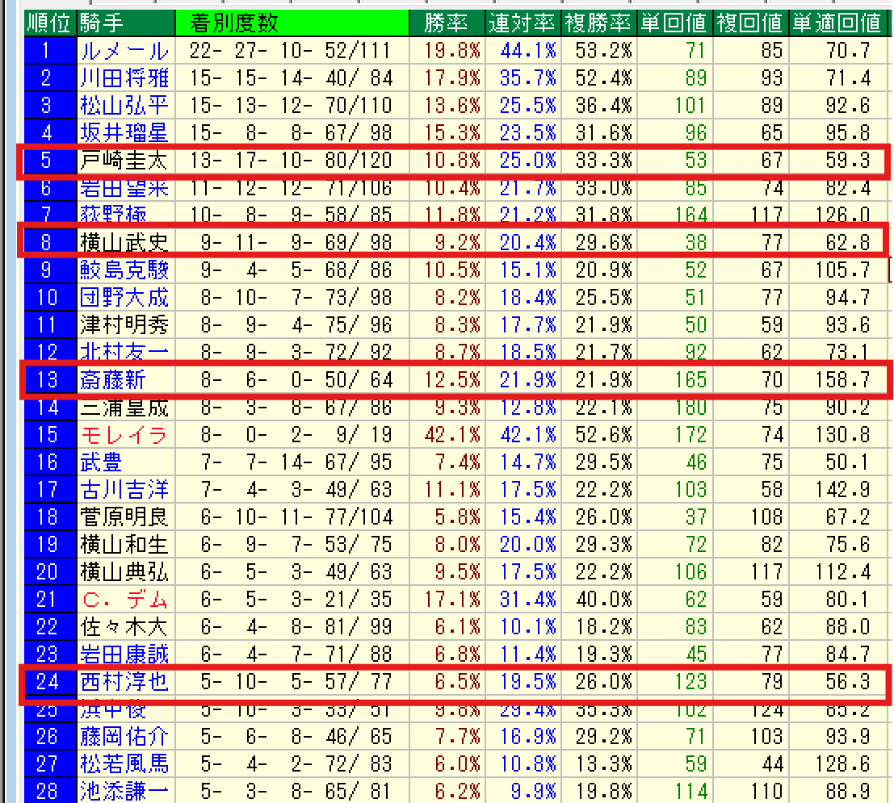Click the 藤岡佑介 jockey link
This screenshot has width=894, height=803.
(x=124, y=736)
